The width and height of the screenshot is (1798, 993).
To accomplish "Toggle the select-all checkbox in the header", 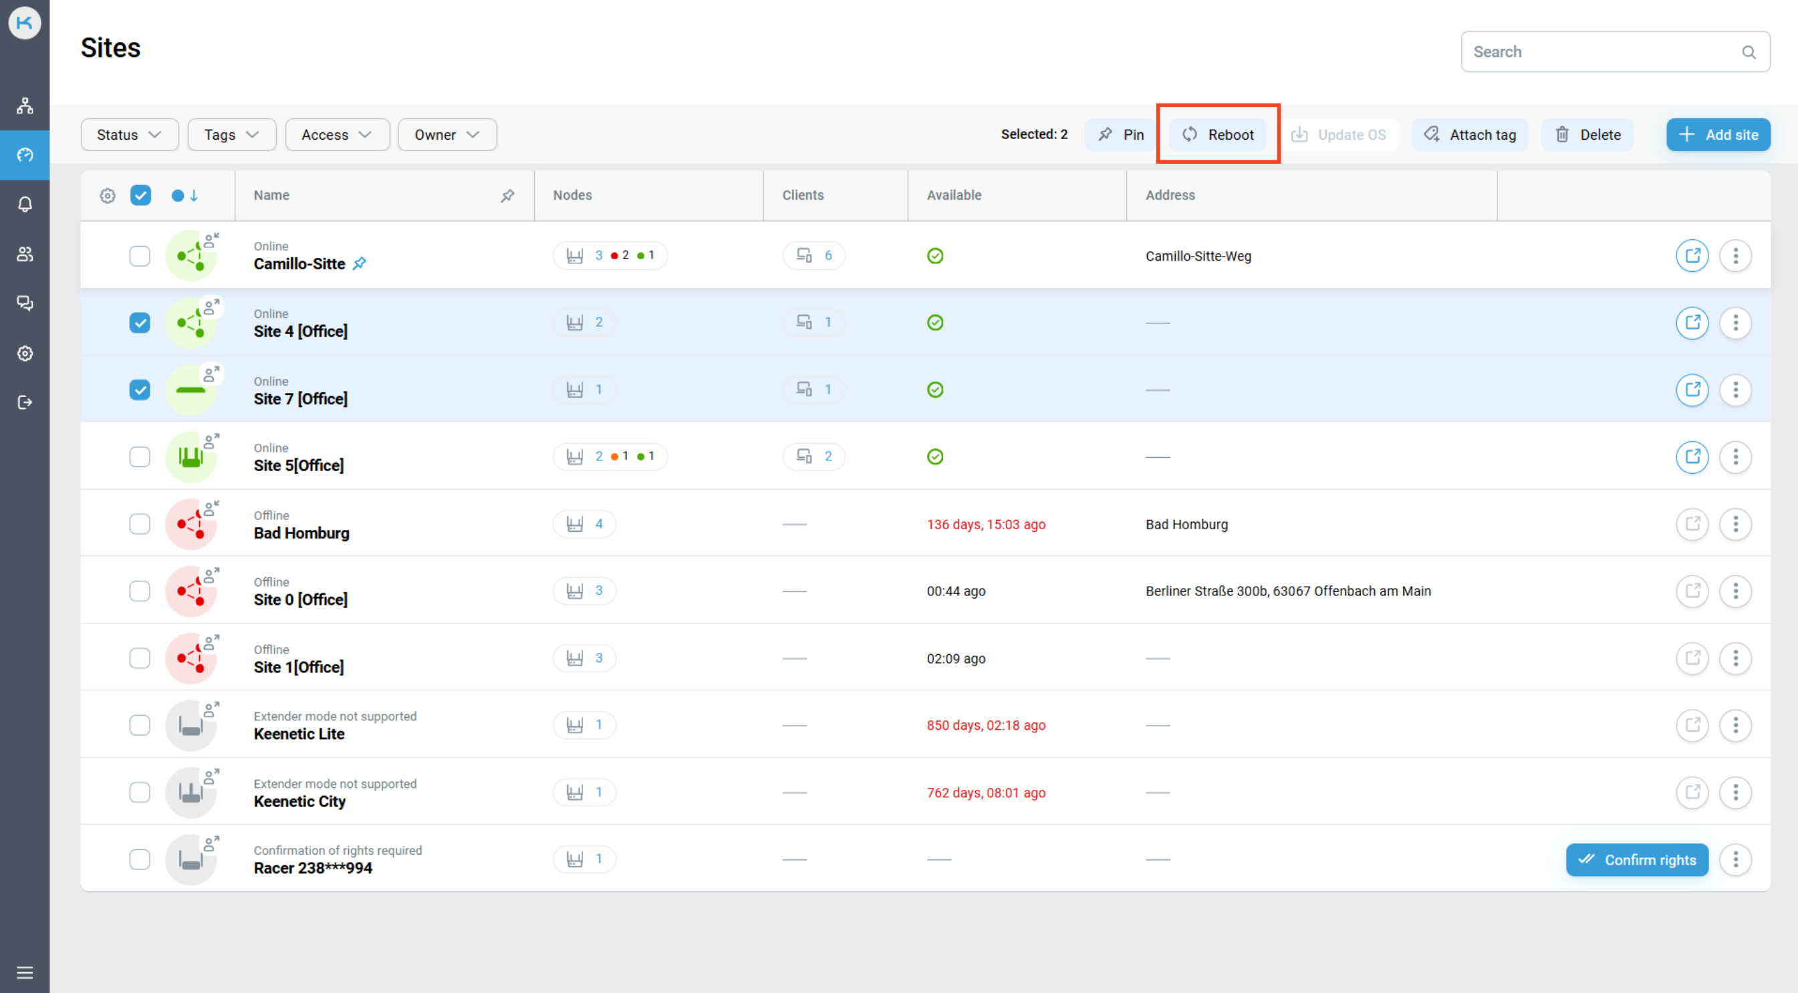I will [140, 195].
